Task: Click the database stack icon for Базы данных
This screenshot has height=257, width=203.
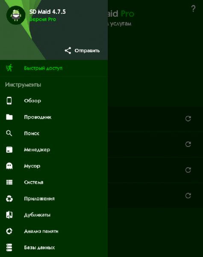Action: [x=9, y=248]
